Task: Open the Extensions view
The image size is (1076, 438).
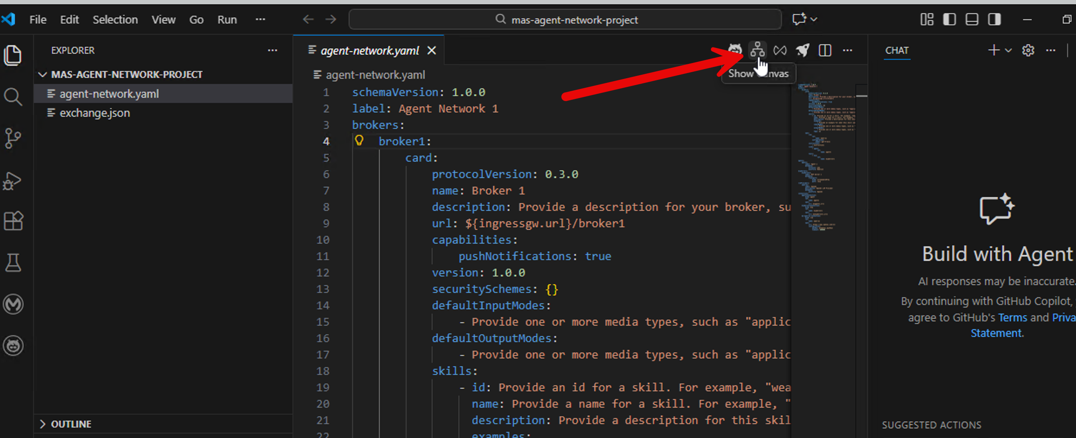Action: click(13, 221)
